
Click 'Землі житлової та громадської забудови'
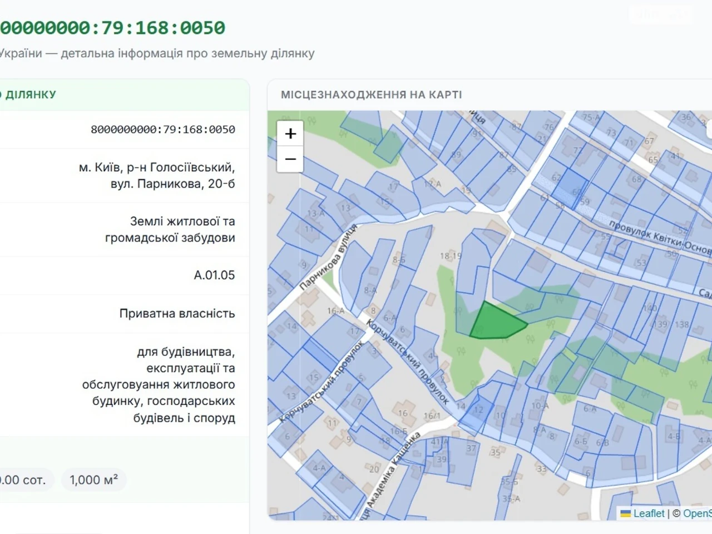click(x=170, y=229)
